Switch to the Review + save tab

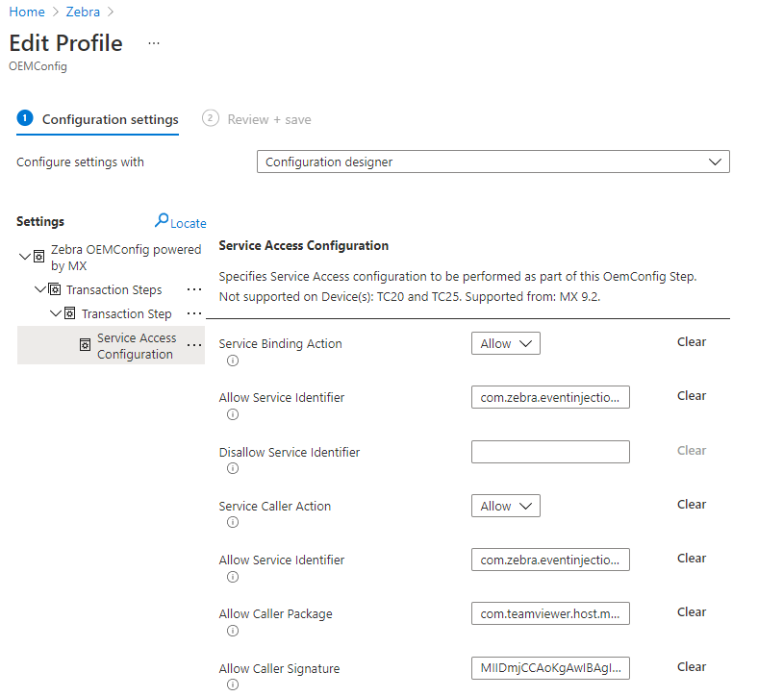[x=267, y=119]
